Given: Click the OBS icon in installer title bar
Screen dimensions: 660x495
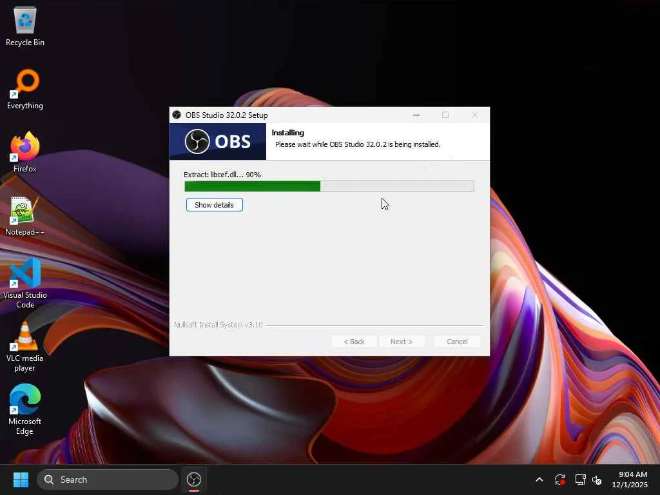Looking at the screenshot, I should click(177, 115).
